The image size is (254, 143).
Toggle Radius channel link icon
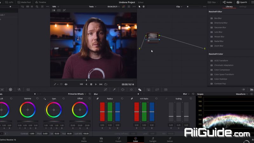tap(98, 99)
